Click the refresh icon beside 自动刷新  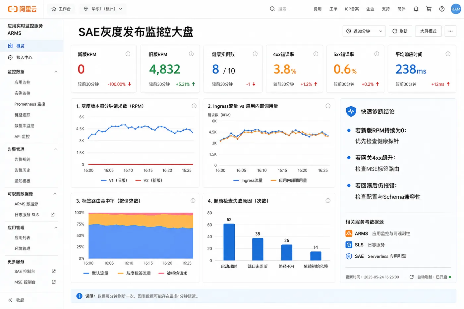(x=412, y=277)
